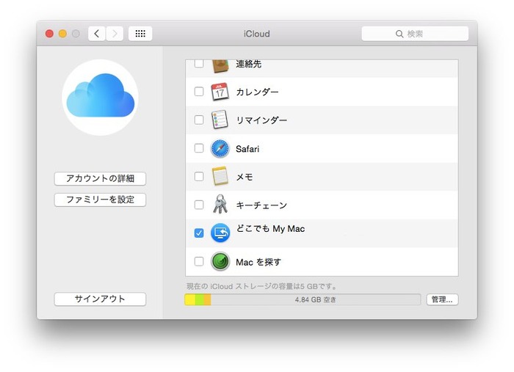This screenshot has height=372, width=514.
Task: Click the Notes (メモ) icon
Action: [x=220, y=176]
